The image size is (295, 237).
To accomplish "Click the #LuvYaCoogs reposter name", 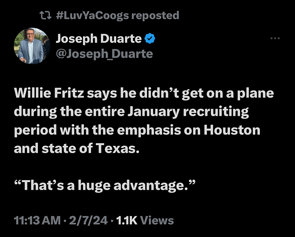I will click(92, 16).
